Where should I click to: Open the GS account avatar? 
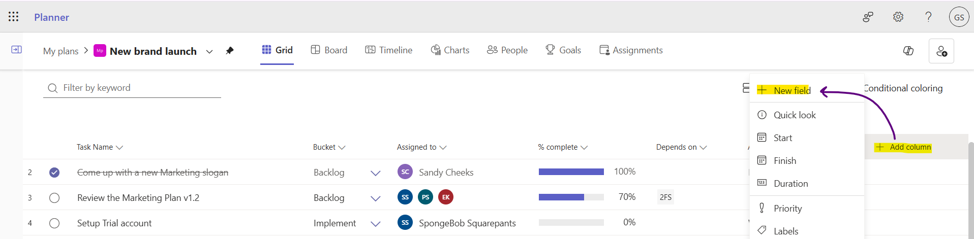[x=959, y=17]
